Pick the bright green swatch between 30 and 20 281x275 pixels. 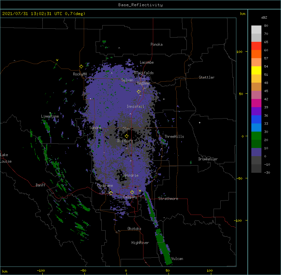click(256, 136)
